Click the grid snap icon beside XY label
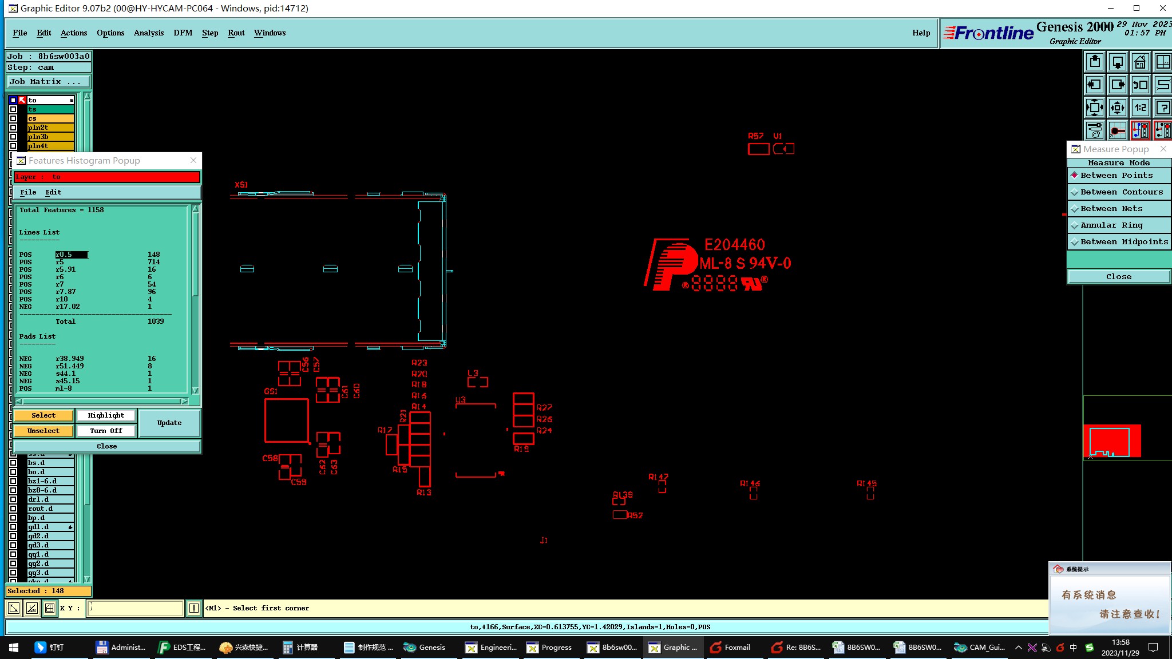Viewport: 1172px width, 659px height. (x=50, y=608)
